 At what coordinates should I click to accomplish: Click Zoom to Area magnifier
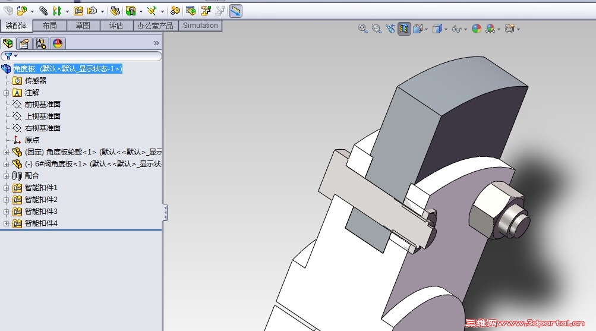click(x=377, y=29)
